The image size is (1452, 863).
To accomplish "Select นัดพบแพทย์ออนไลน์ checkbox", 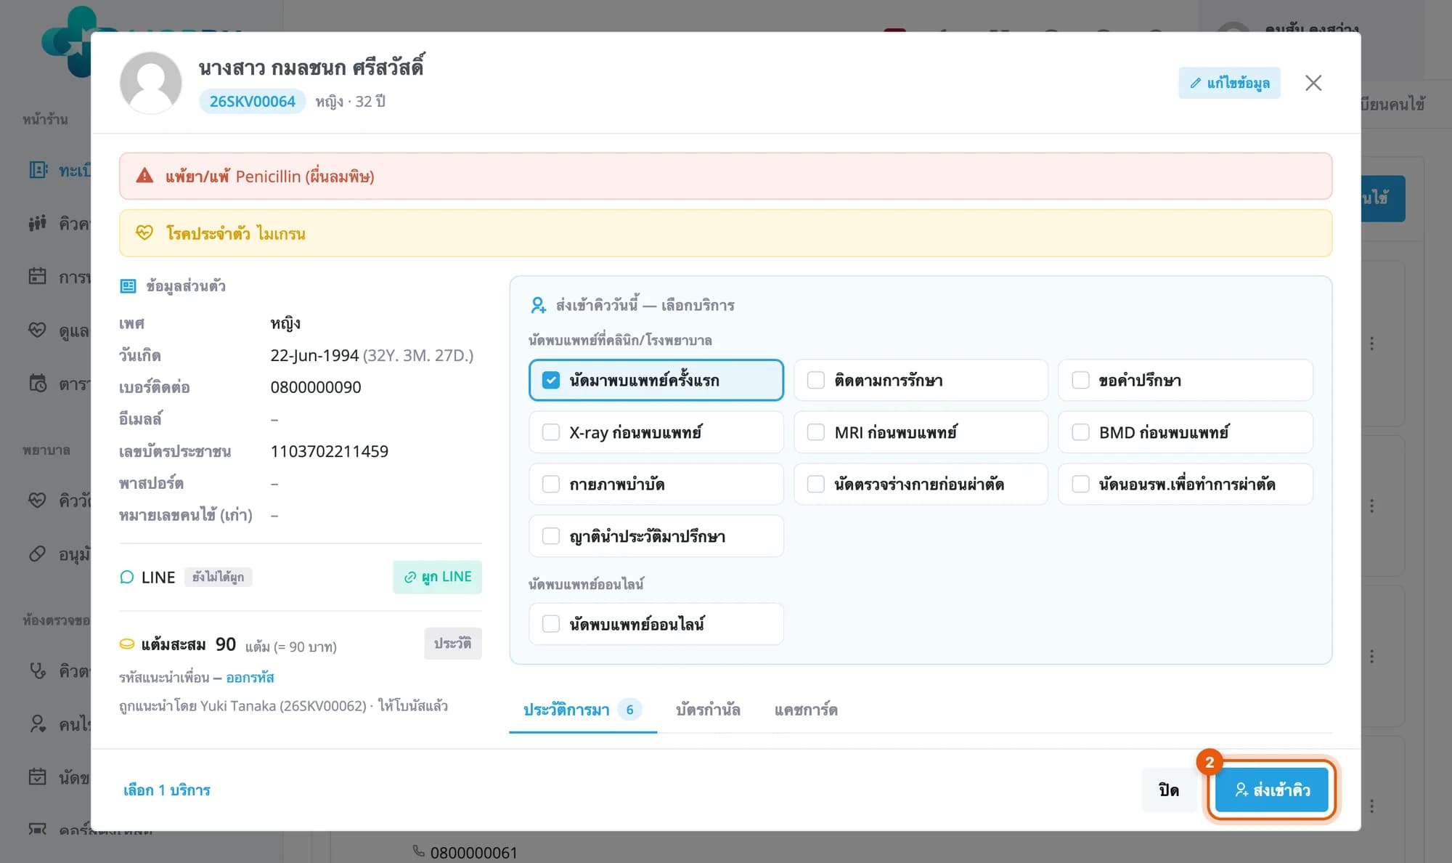I will pos(551,624).
